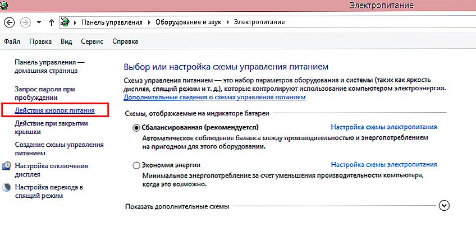Click the Показать дополнительные схемы label
Screen dimensions: 476x227
click(x=177, y=206)
